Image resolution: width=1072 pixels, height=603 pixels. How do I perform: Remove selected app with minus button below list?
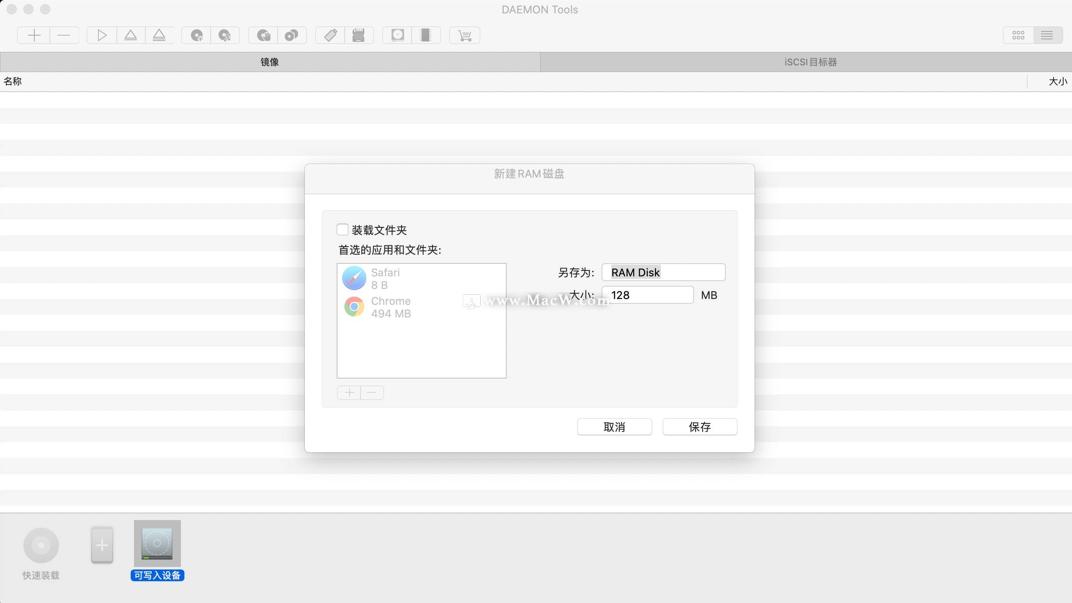(371, 392)
